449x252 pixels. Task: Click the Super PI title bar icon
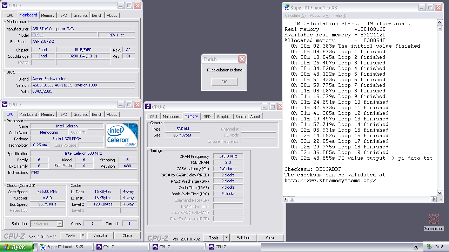tap(287, 7)
